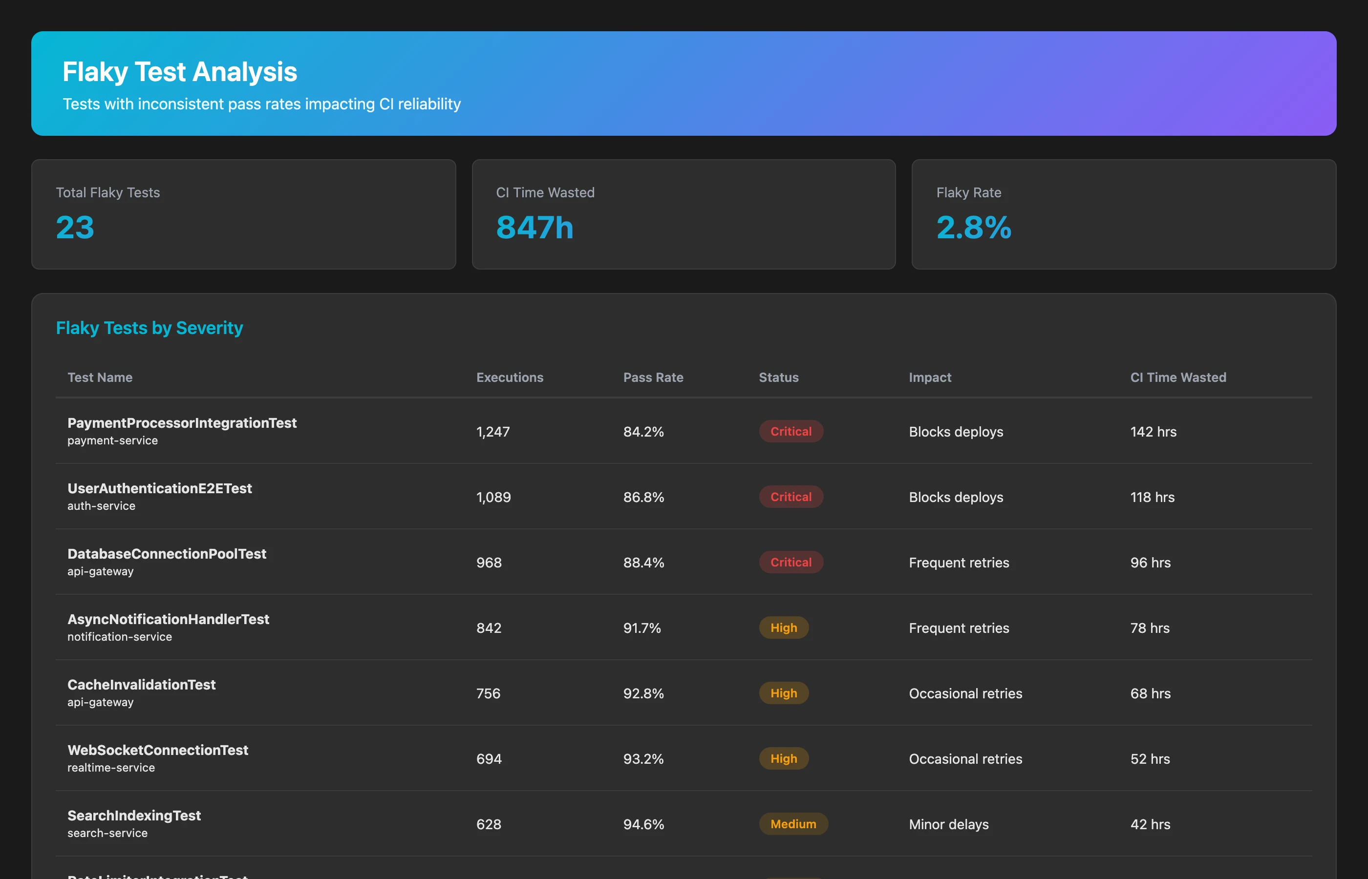Click the High badge for AsyncNotificationHandlerTest

[784, 628]
